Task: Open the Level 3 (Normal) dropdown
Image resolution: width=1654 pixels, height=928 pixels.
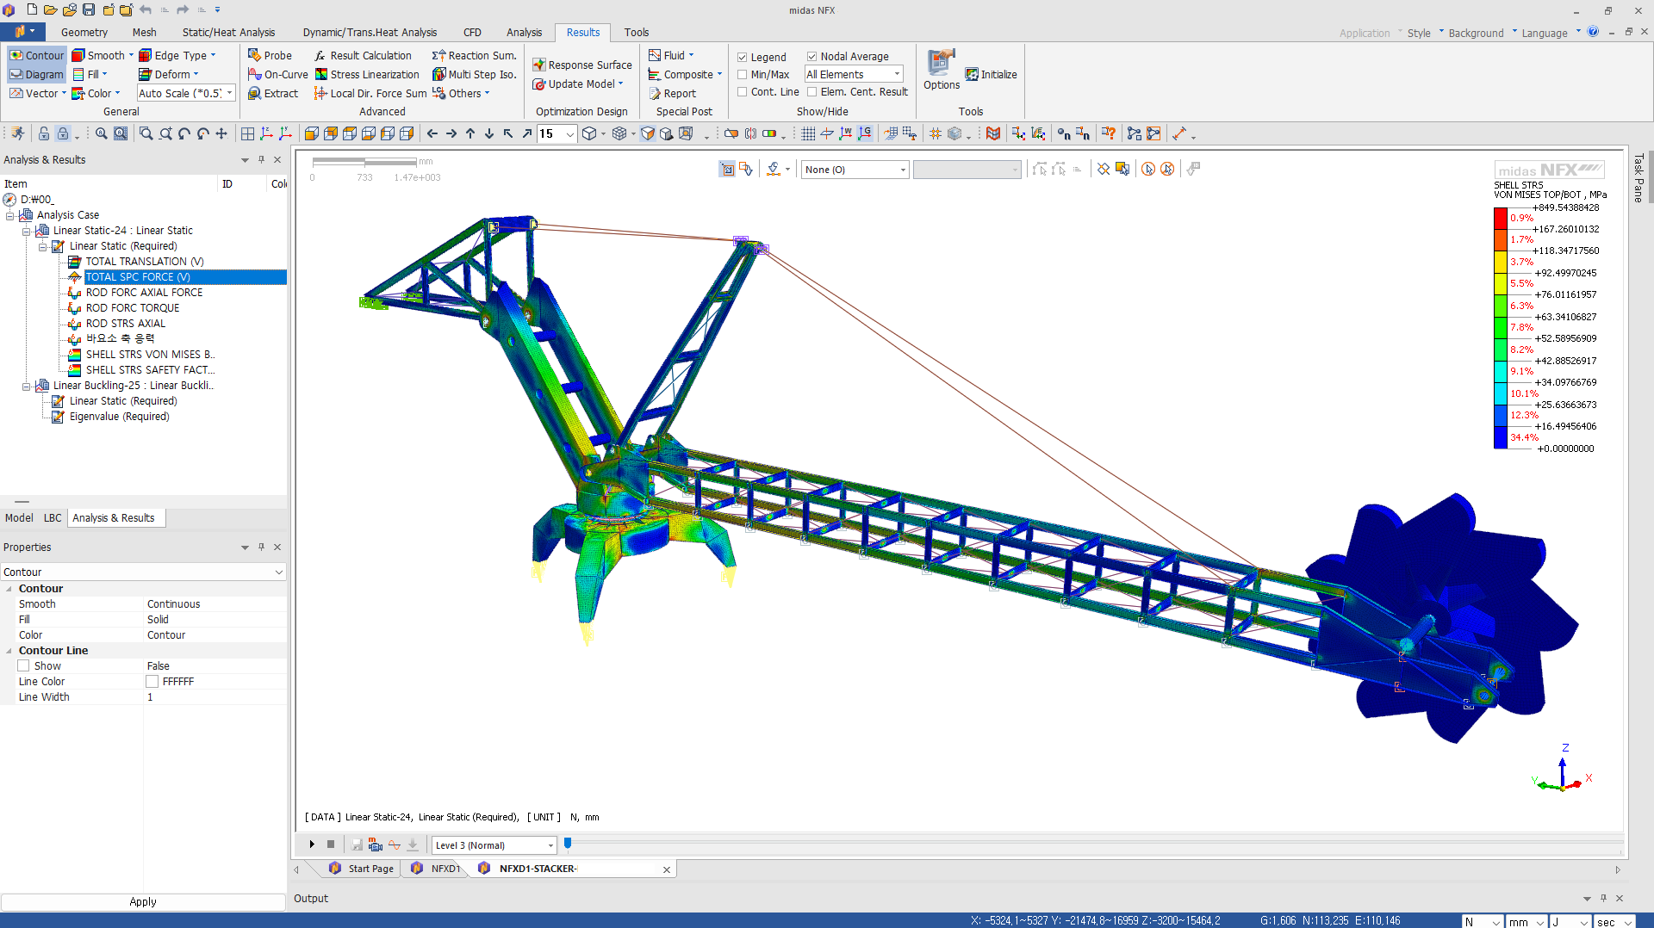Action: (x=550, y=845)
